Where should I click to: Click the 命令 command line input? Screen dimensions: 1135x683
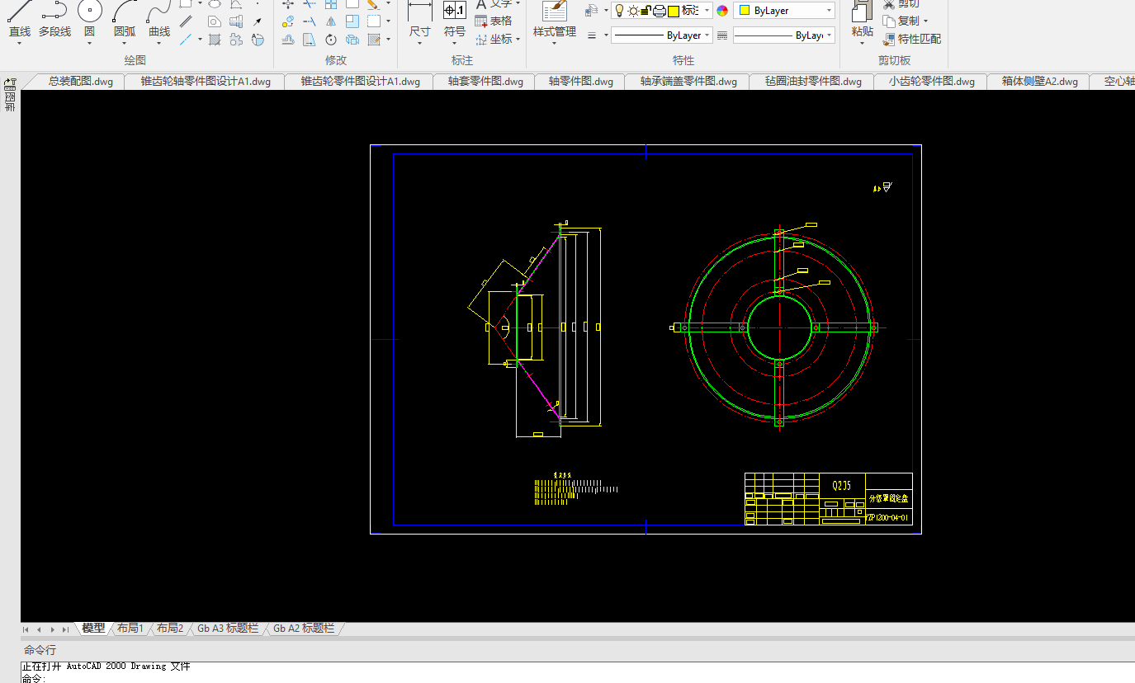pos(578,678)
